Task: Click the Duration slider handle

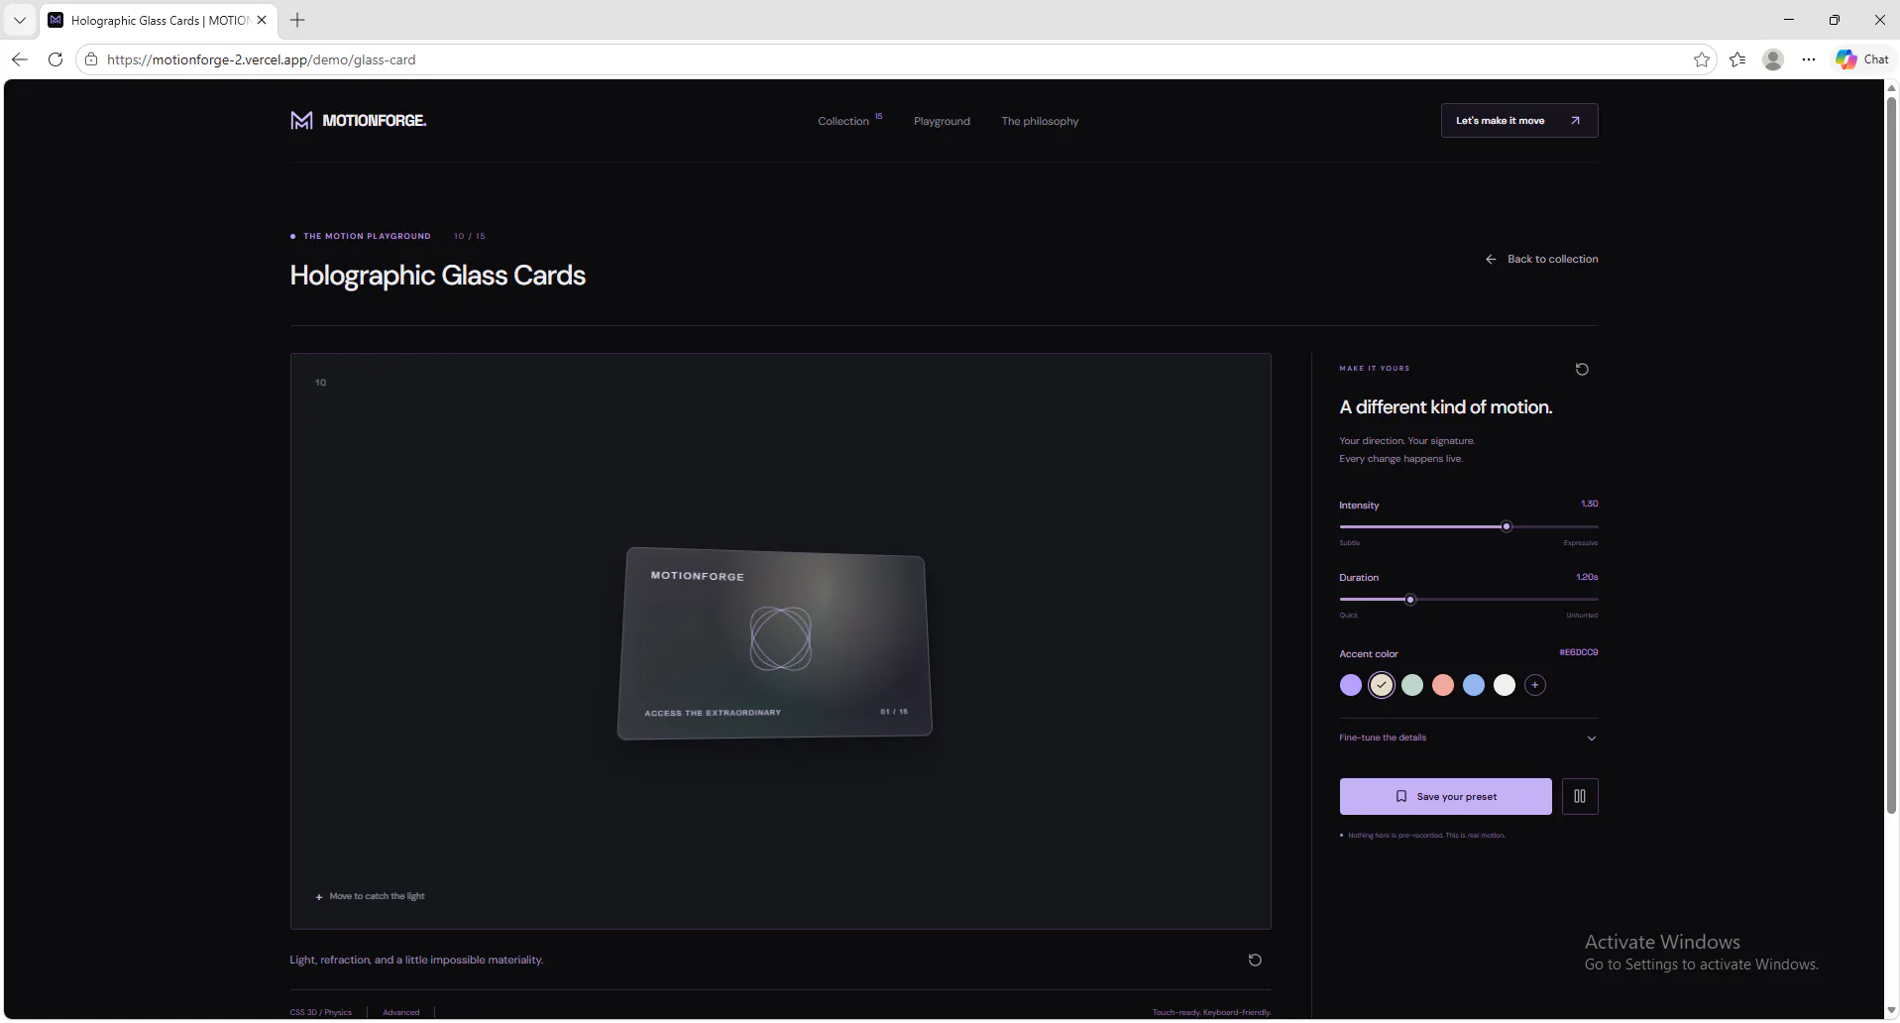Action: (x=1410, y=600)
